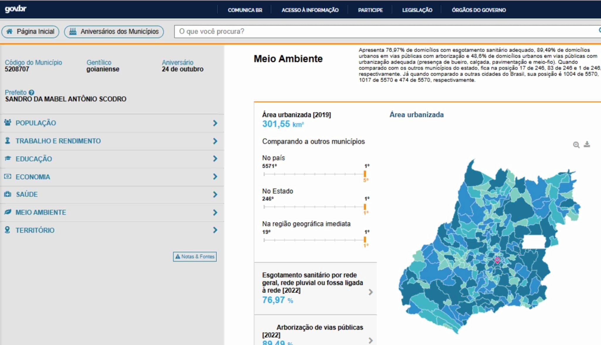Expand the Território section chevron
The height and width of the screenshot is (345, 601).
pos(215,230)
